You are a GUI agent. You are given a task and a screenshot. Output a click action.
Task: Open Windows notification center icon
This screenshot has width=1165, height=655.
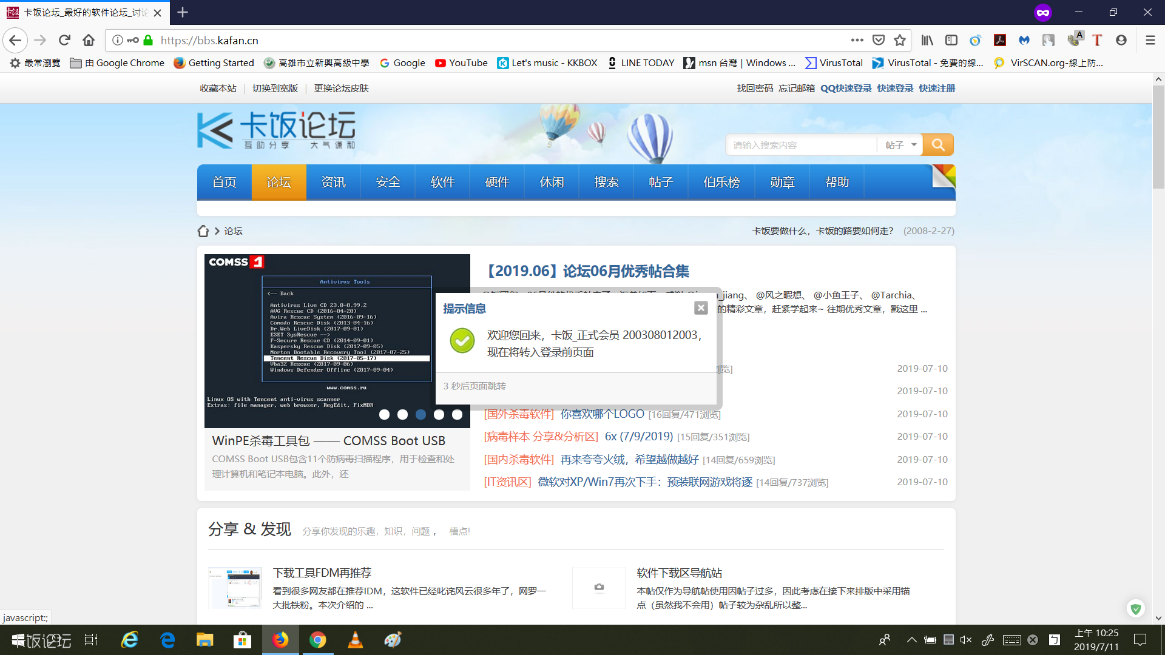click(1140, 640)
